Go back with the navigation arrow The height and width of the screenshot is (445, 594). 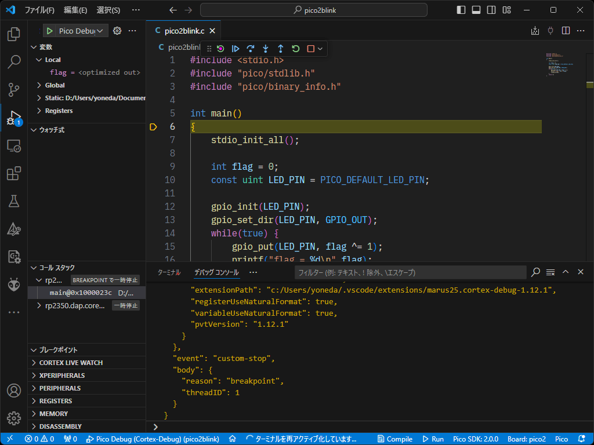point(173,10)
